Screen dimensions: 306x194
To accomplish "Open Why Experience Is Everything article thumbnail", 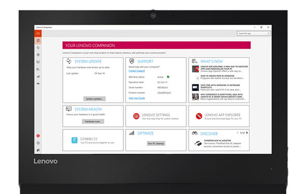I will click(196, 97).
